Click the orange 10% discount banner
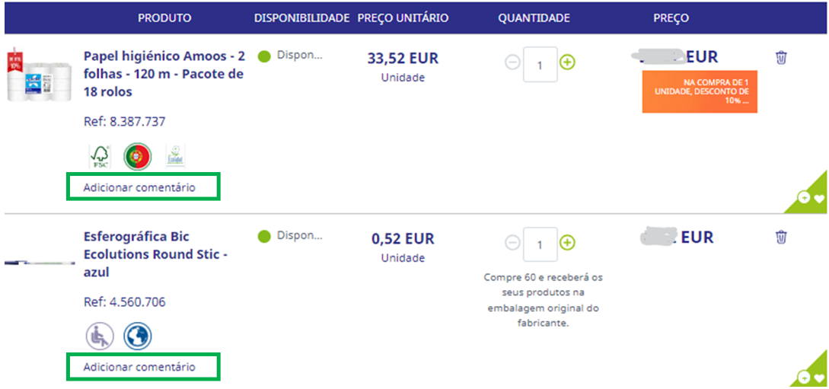The height and width of the screenshot is (389, 829). click(700, 91)
